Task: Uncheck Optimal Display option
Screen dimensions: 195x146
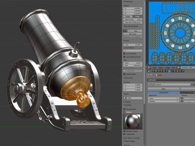Action: pyautogui.click(x=182, y=101)
